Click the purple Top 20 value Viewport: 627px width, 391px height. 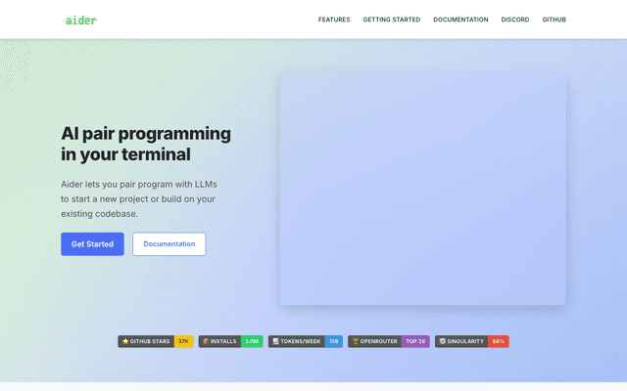click(x=415, y=342)
